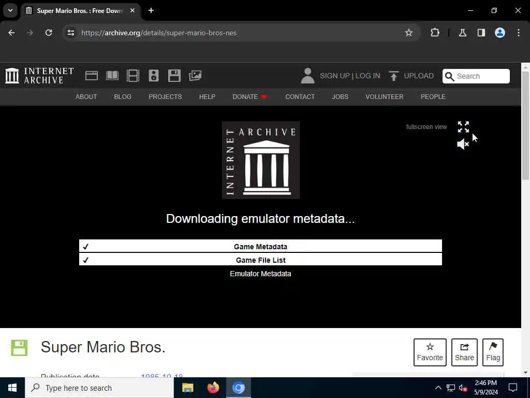The image size is (530, 398).
Task: Open the Windows notification center icon
Action: click(x=513, y=388)
